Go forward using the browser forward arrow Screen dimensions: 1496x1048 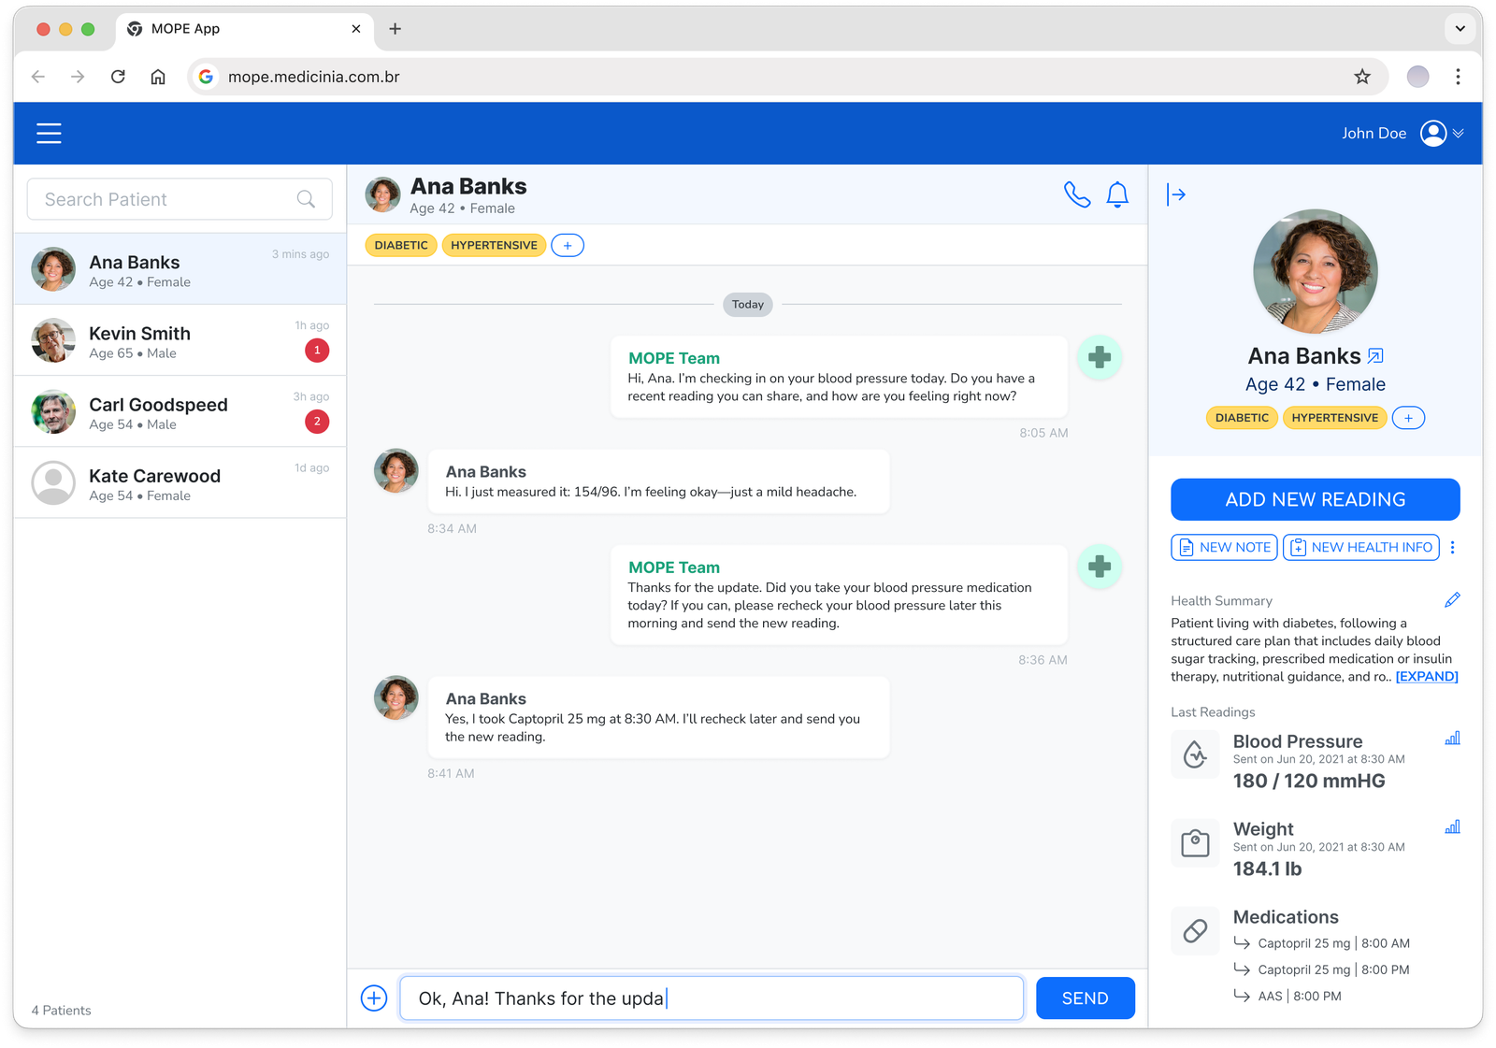pyautogui.click(x=78, y=77)
